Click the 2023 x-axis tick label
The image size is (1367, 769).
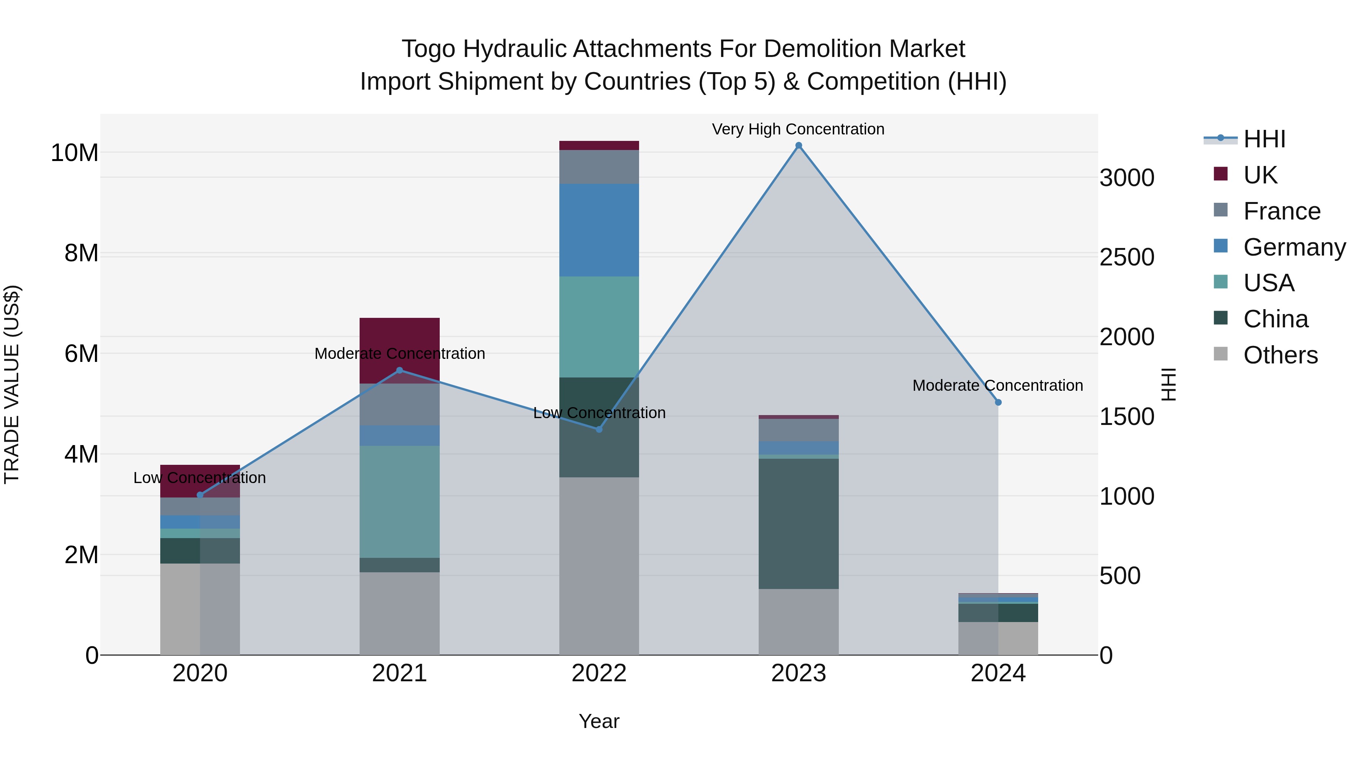799,673
